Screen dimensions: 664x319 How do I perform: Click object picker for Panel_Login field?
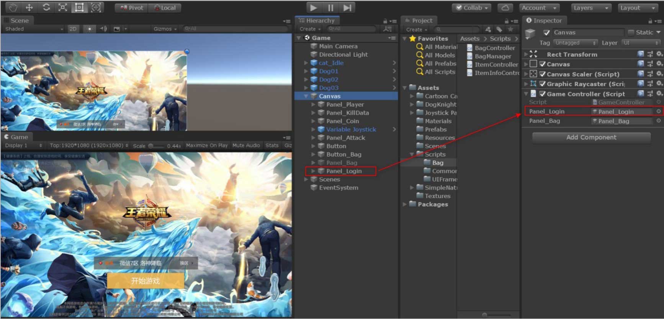[659, 111]
